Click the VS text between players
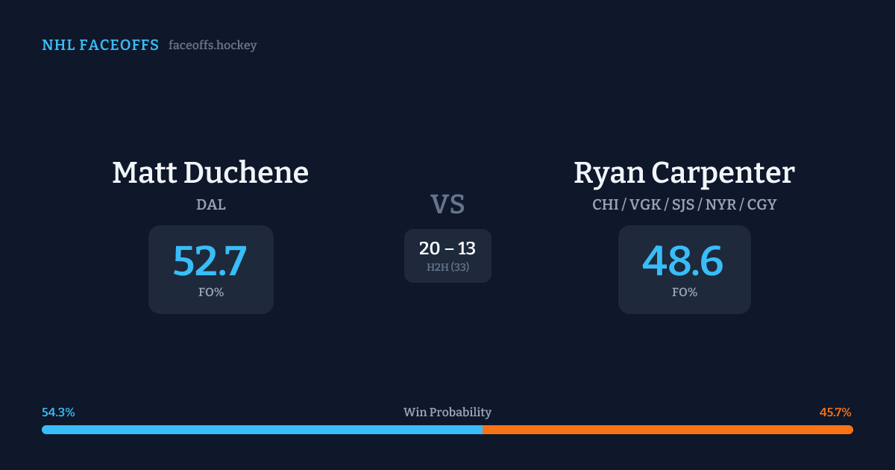The width and height of the screenshot is (895, 470). click(x=447, y=204)
